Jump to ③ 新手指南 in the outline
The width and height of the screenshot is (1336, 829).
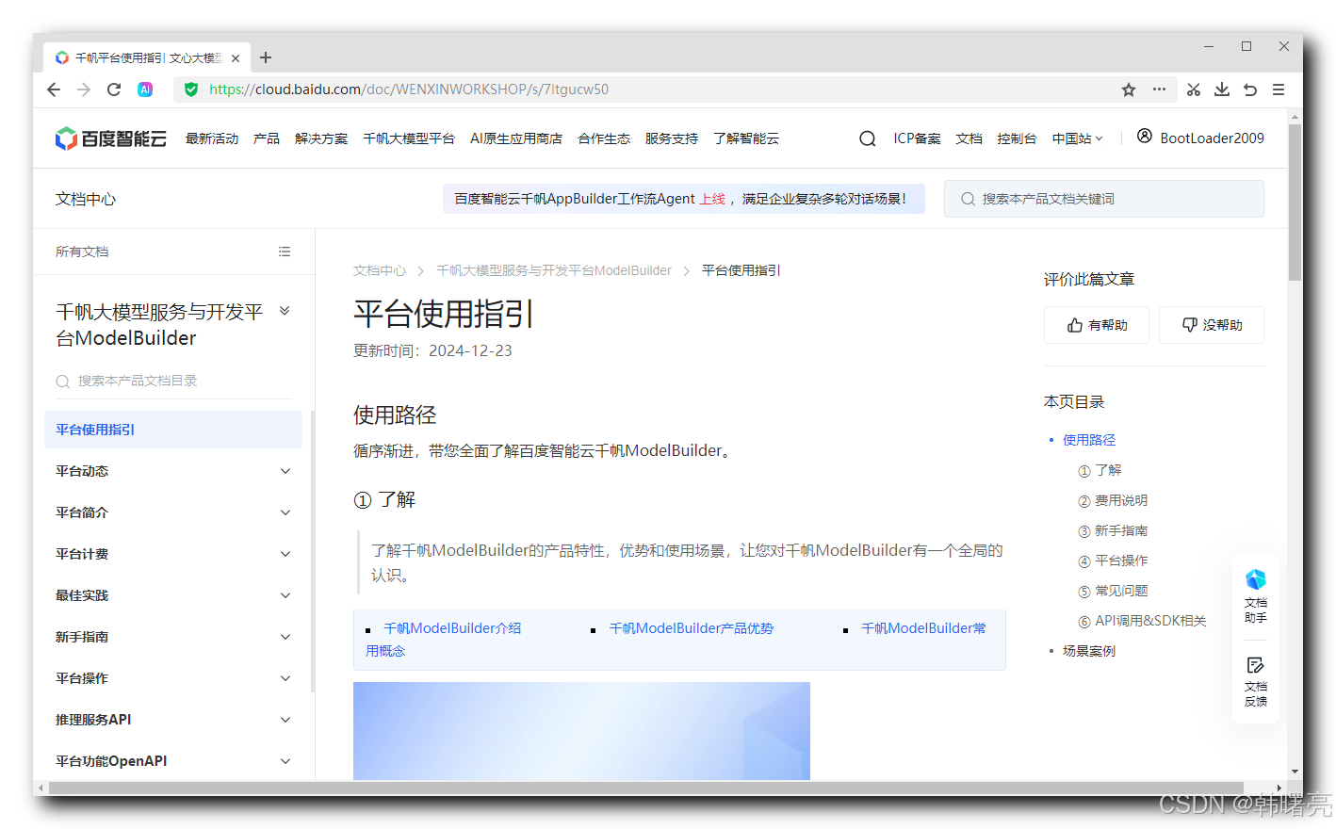(1113, 530)
